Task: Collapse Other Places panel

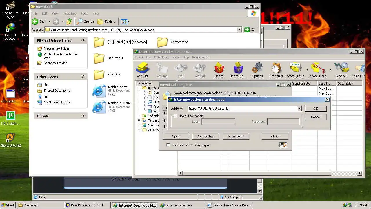Action: tap(83, 77)
